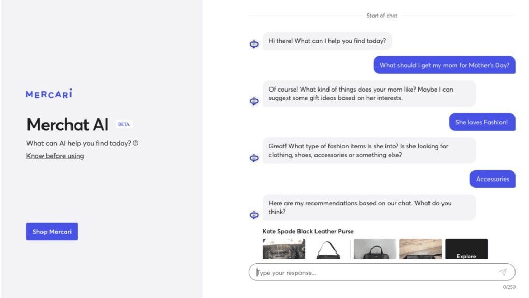Click the "What should I get my mom" message
This screenshot has height=298, width=529.
tap(445, 65)
